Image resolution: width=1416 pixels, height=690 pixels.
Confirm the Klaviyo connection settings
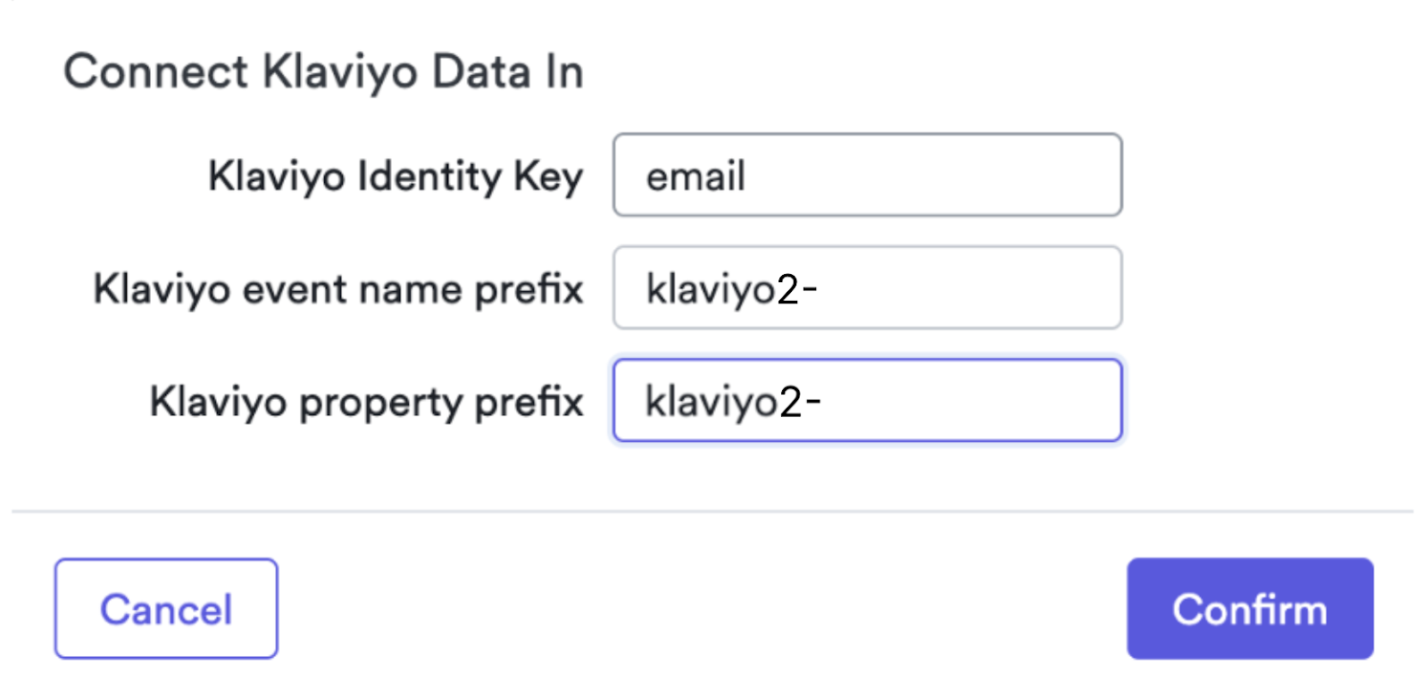[1249, 608]
